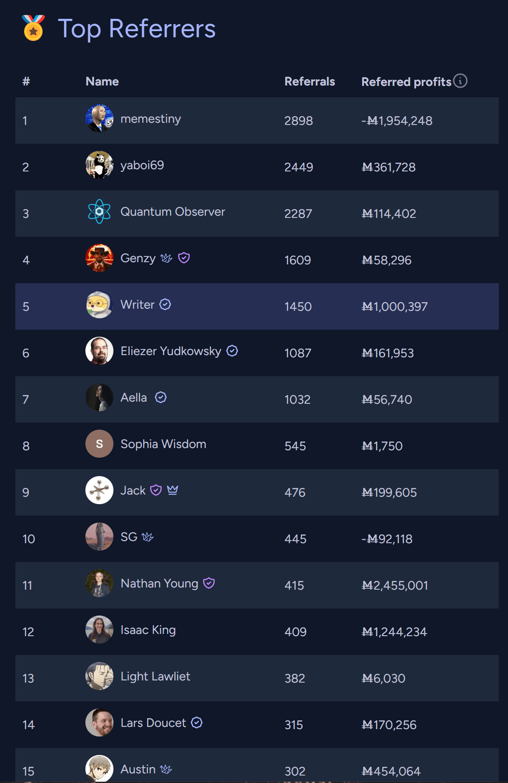Screen dimensions: 508x783
Task: Click the Referrals column header
Action: (310, 82)
